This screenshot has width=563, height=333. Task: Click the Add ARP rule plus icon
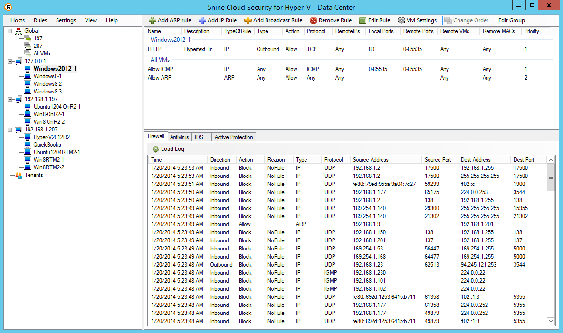pos(152,20)
